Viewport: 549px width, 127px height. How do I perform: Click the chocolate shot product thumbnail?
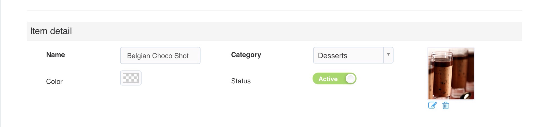pos(451,74)
